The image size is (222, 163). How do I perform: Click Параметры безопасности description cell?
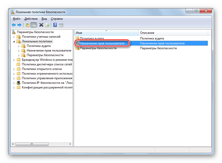click(x=158, y=48)
